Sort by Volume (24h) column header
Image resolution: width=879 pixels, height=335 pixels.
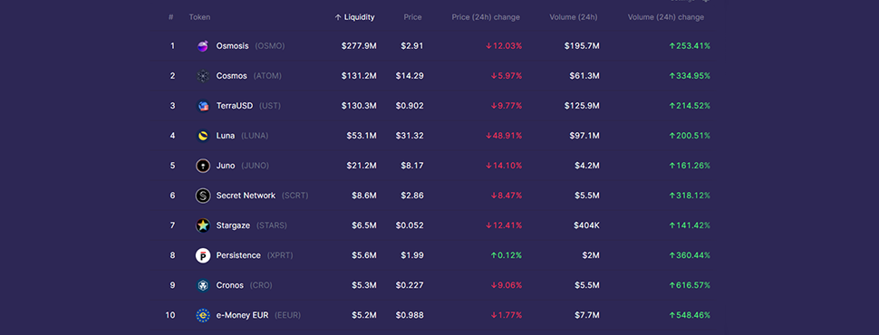click(x=574, y=17)
